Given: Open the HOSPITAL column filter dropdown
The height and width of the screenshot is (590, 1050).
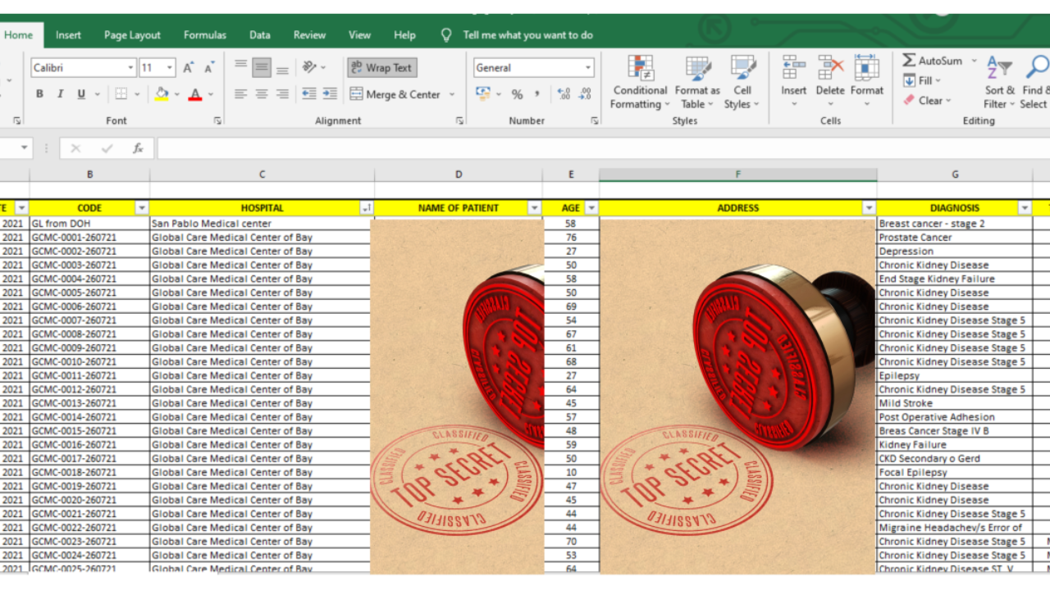Looking at the screenshot, I should (x=367, y=208).
